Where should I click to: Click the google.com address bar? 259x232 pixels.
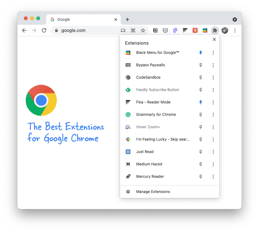click(x=86, y=30)
